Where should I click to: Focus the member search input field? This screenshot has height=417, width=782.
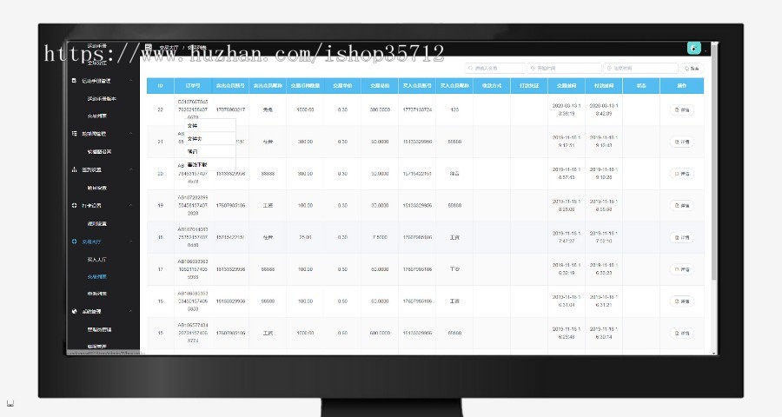[x=495, y=68]
